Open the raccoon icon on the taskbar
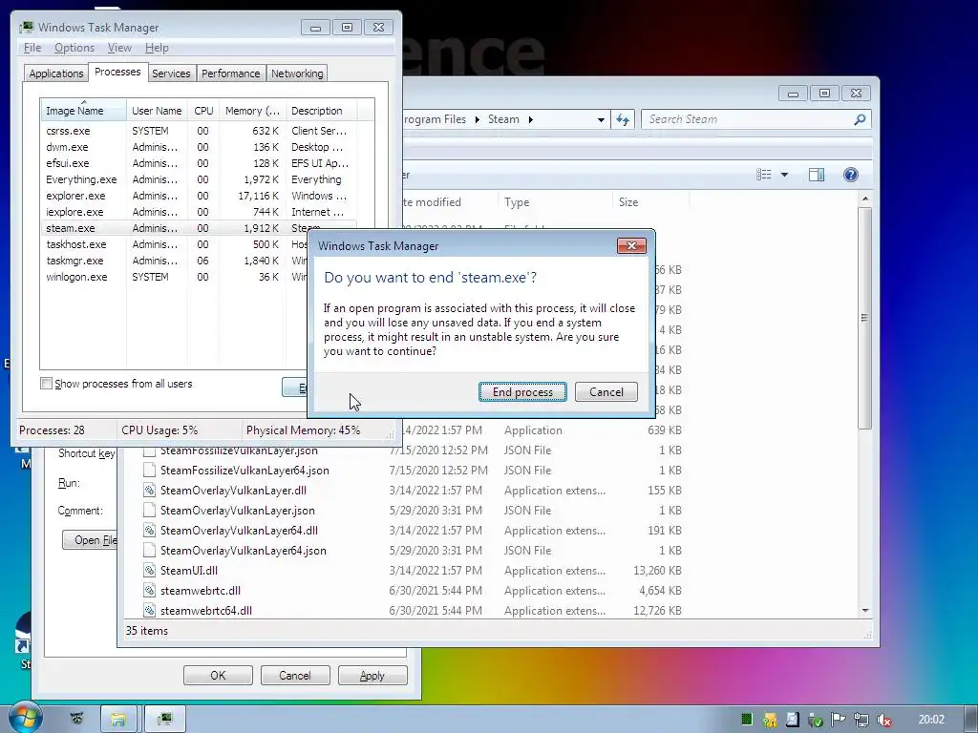This screenshot has height=733, width=978. point(76,719)
